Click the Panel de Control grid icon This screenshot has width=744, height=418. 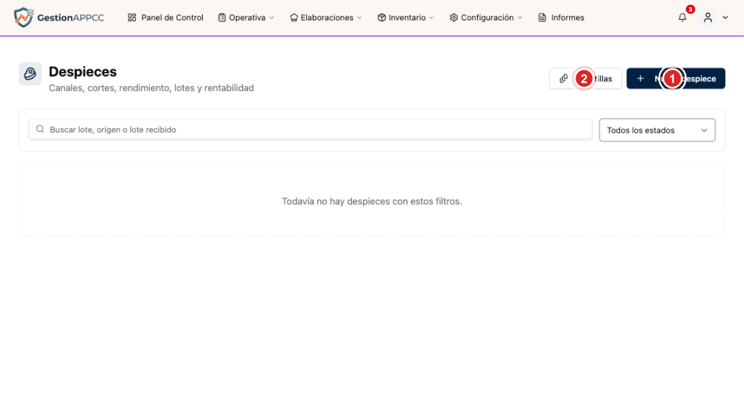(132, 17)
